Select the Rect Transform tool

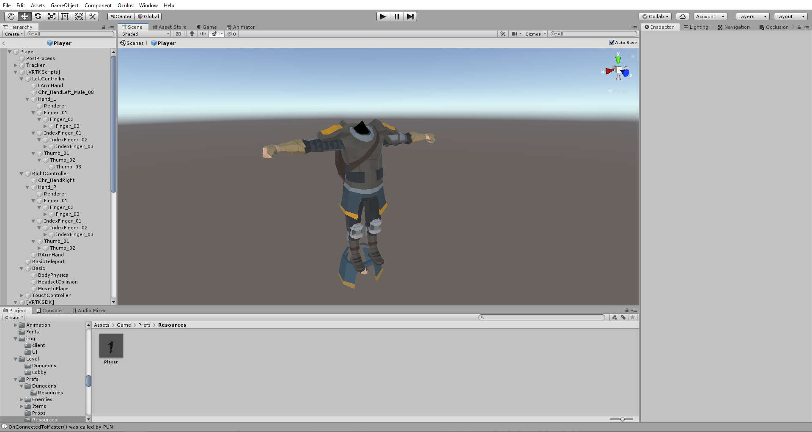[x=65, y=17]
